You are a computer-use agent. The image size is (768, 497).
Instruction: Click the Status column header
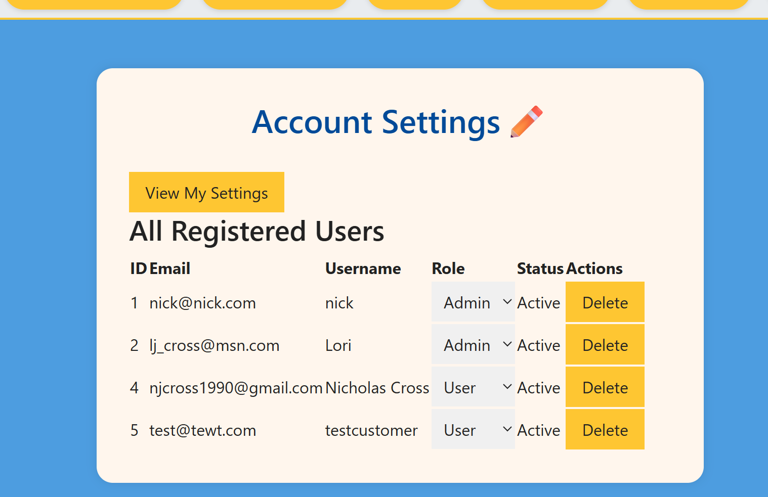540,268
